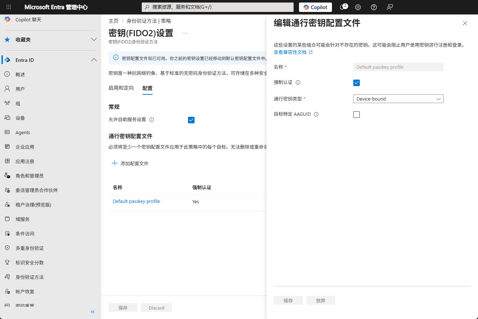Click the 身份验证方法 icon in sidebar
This screenshot has width=478, height=319.
(7, 277)
